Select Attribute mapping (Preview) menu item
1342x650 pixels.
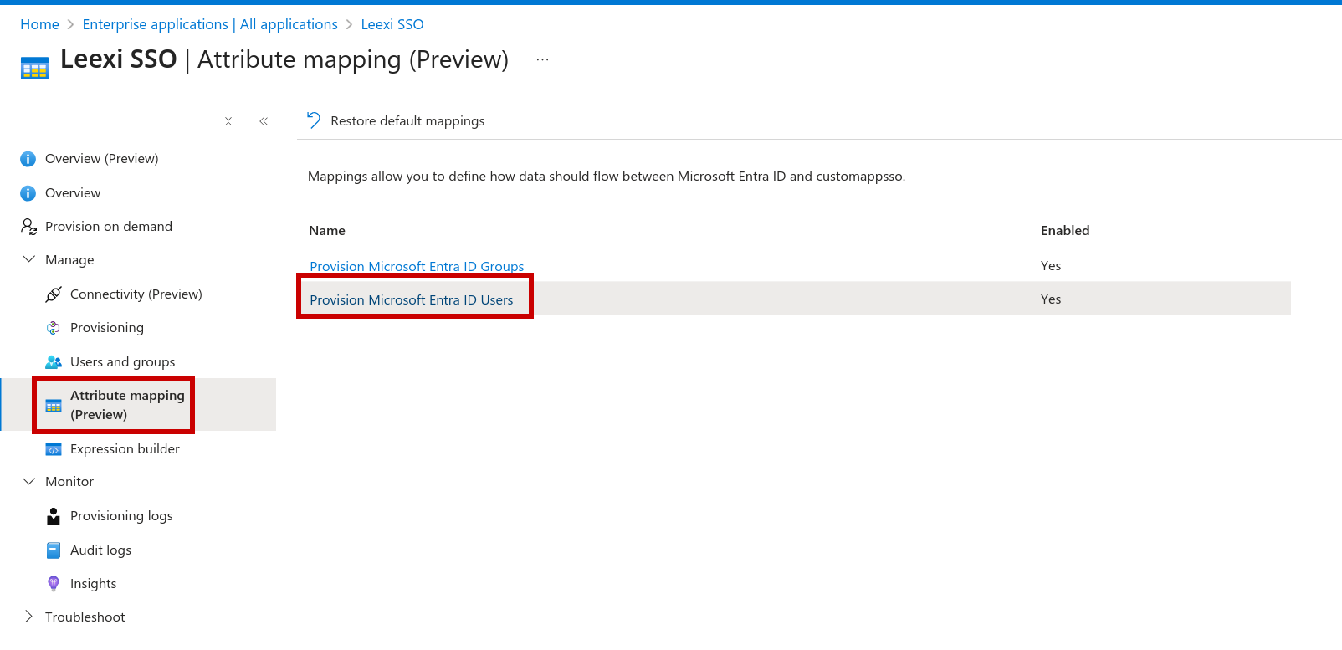coord(127,405)
